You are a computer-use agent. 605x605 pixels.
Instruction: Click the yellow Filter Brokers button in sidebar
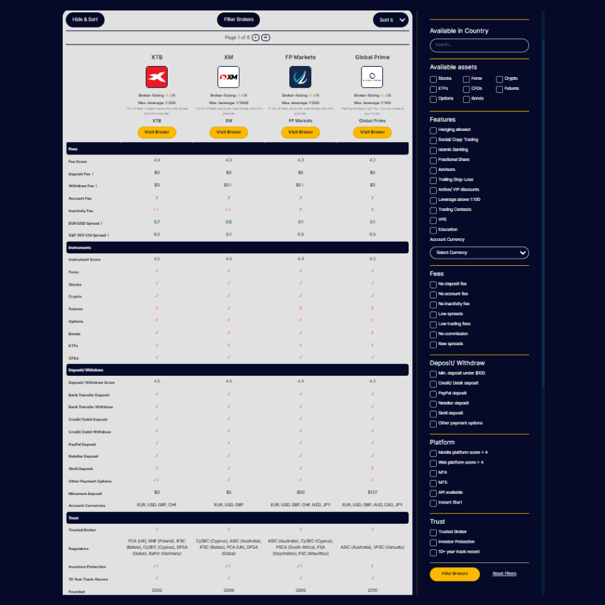click(454, 574)
